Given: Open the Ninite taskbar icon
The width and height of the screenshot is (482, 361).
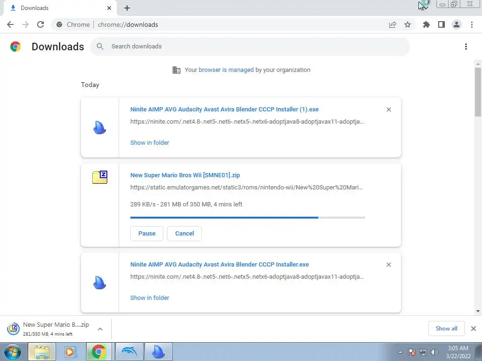Looking at the screenshot, I should 159,352.
